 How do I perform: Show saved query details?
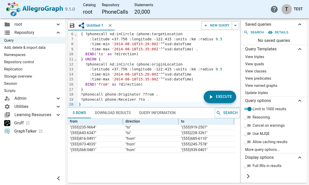(278, 32)
